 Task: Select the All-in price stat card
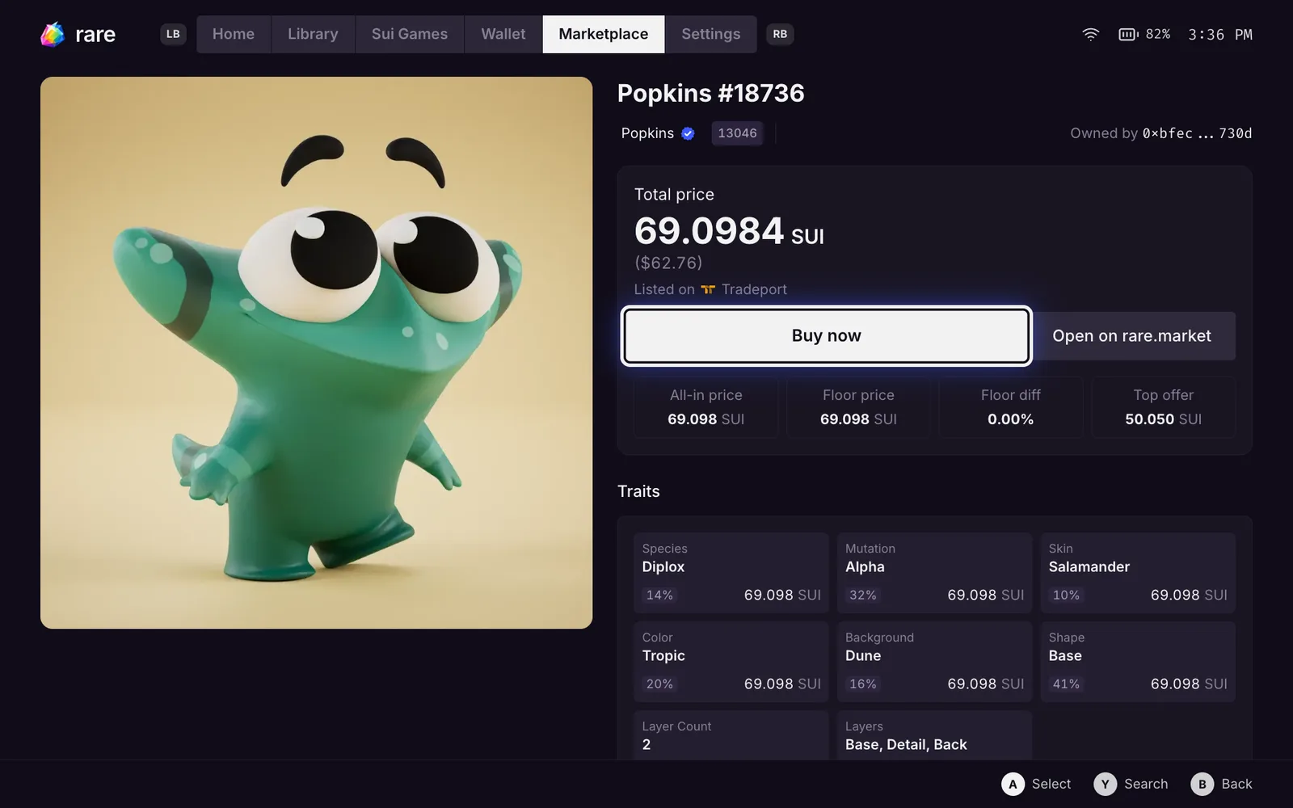point(705,407)
